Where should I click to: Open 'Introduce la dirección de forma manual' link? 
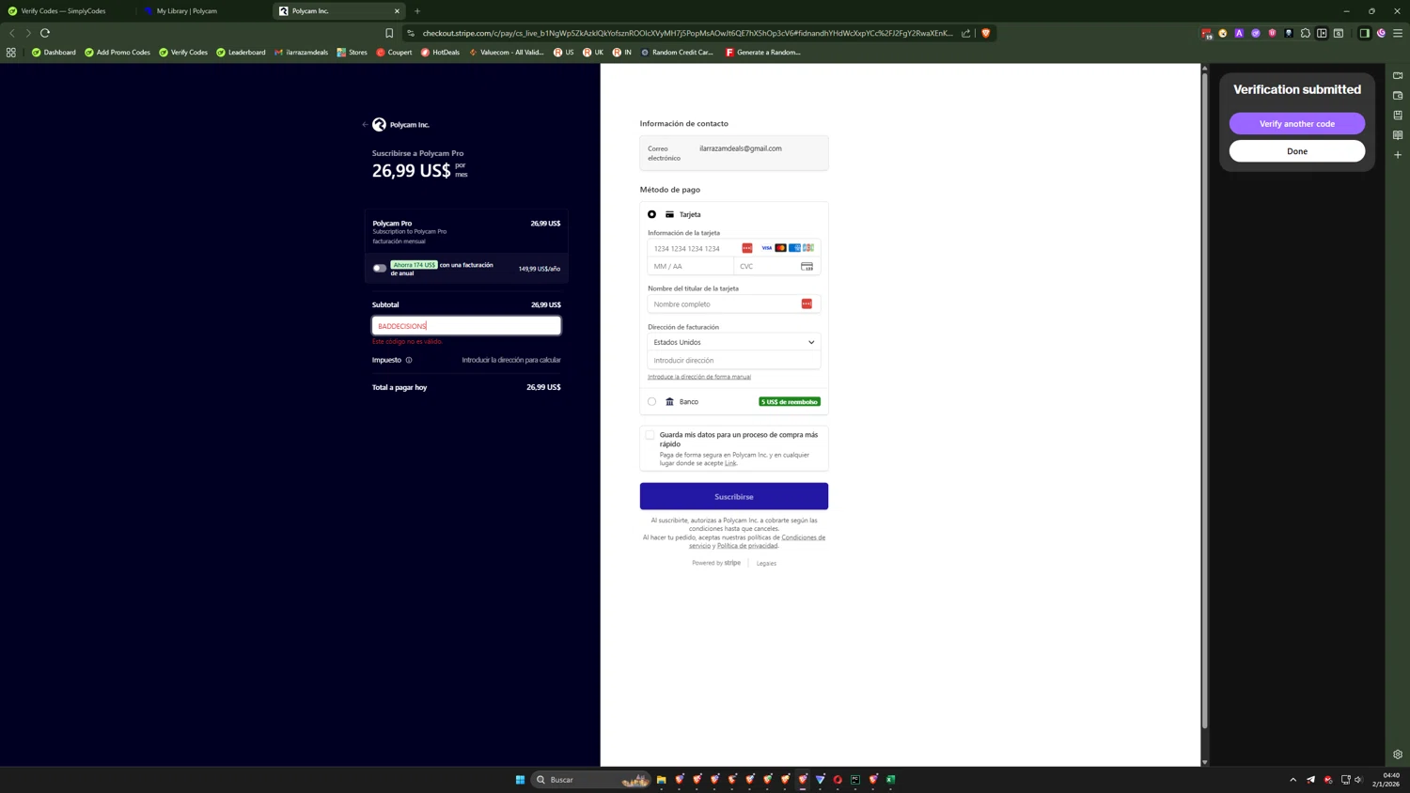pyautogui.click(x=699, y=377)
